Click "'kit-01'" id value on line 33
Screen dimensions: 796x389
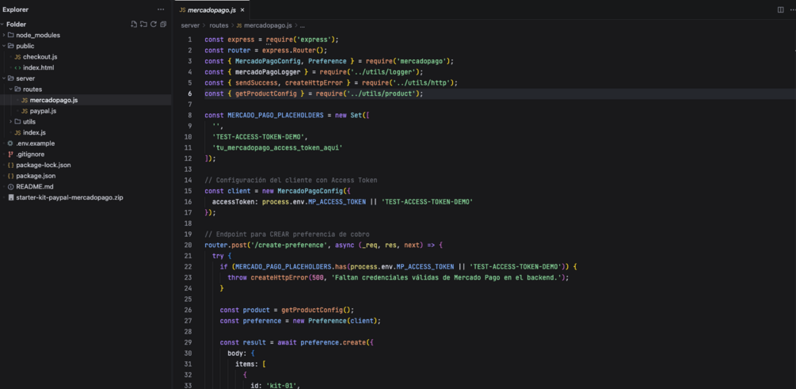coord(284,386)
